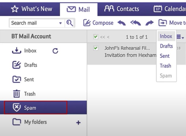Click the 1 to 1 of 1 counter

coord(137,37)
